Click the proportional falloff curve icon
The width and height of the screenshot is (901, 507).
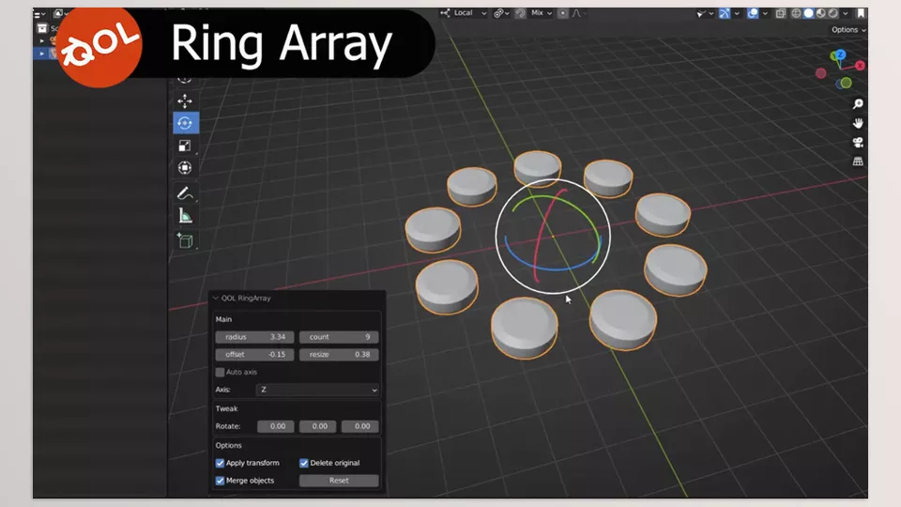[x=576, y=13]
